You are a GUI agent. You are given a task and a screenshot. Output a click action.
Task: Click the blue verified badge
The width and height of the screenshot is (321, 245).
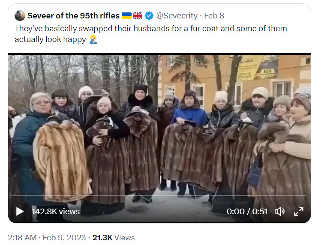(x=149, y=15)
